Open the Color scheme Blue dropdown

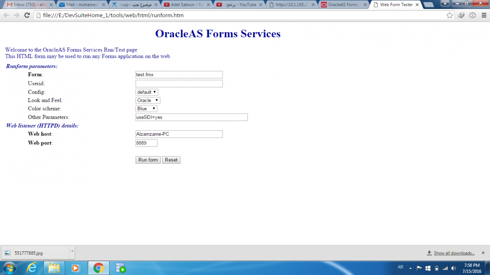[146, 109]
